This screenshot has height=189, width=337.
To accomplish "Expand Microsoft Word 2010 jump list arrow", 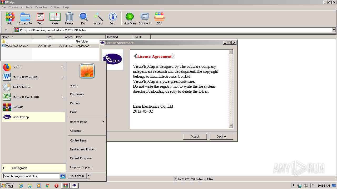I will click(x=63, y=77).
